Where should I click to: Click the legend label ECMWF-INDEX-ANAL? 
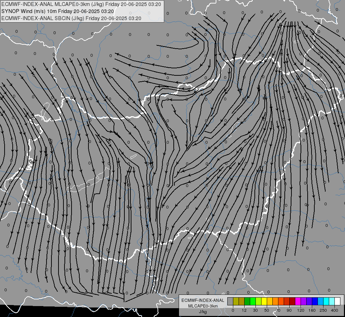click(x=203, y=300)
